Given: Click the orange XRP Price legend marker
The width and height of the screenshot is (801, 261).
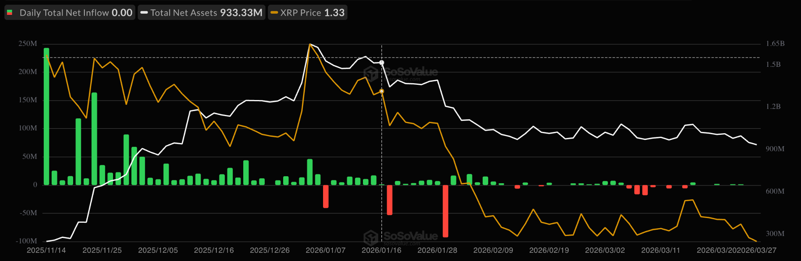Looking at the screenshot, I should click(x=274, y=13).
